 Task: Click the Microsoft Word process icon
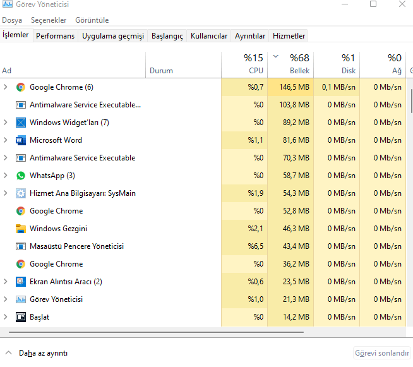pyautogui.click(x=21, y=140)
